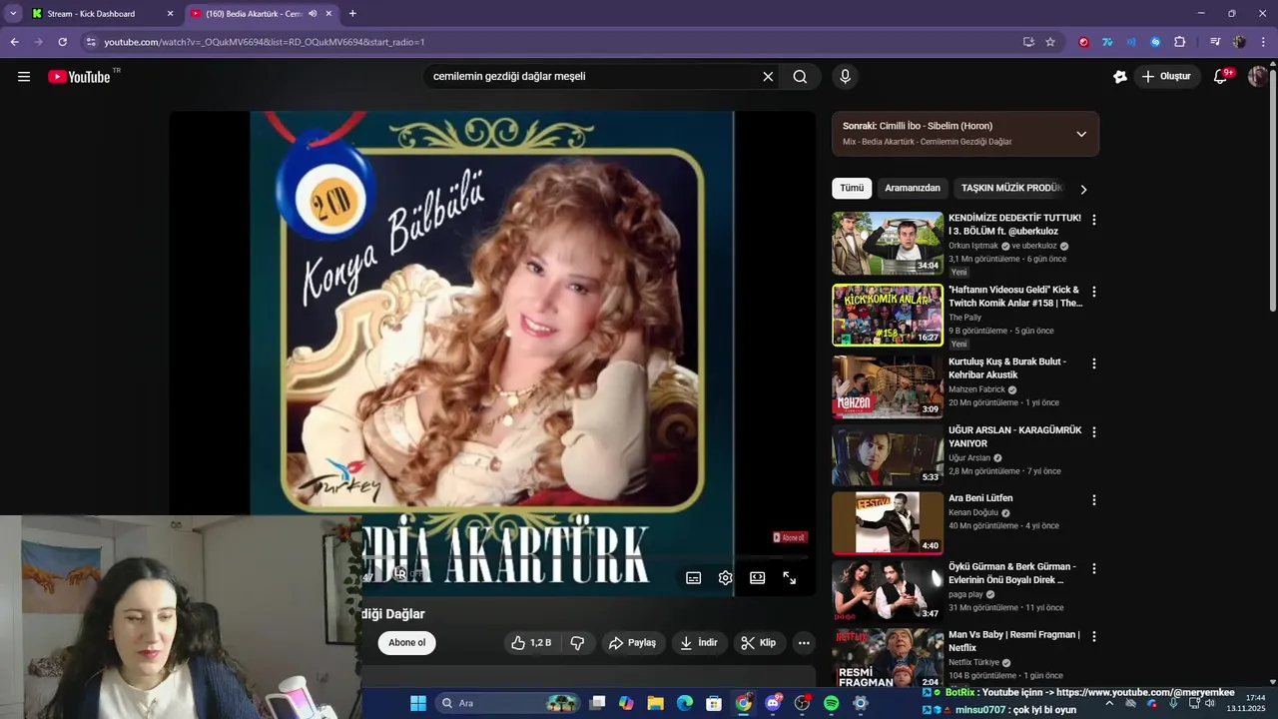Go back in browser history
The height and width of the screenshot is (719, 1278).
click(14, 42)
